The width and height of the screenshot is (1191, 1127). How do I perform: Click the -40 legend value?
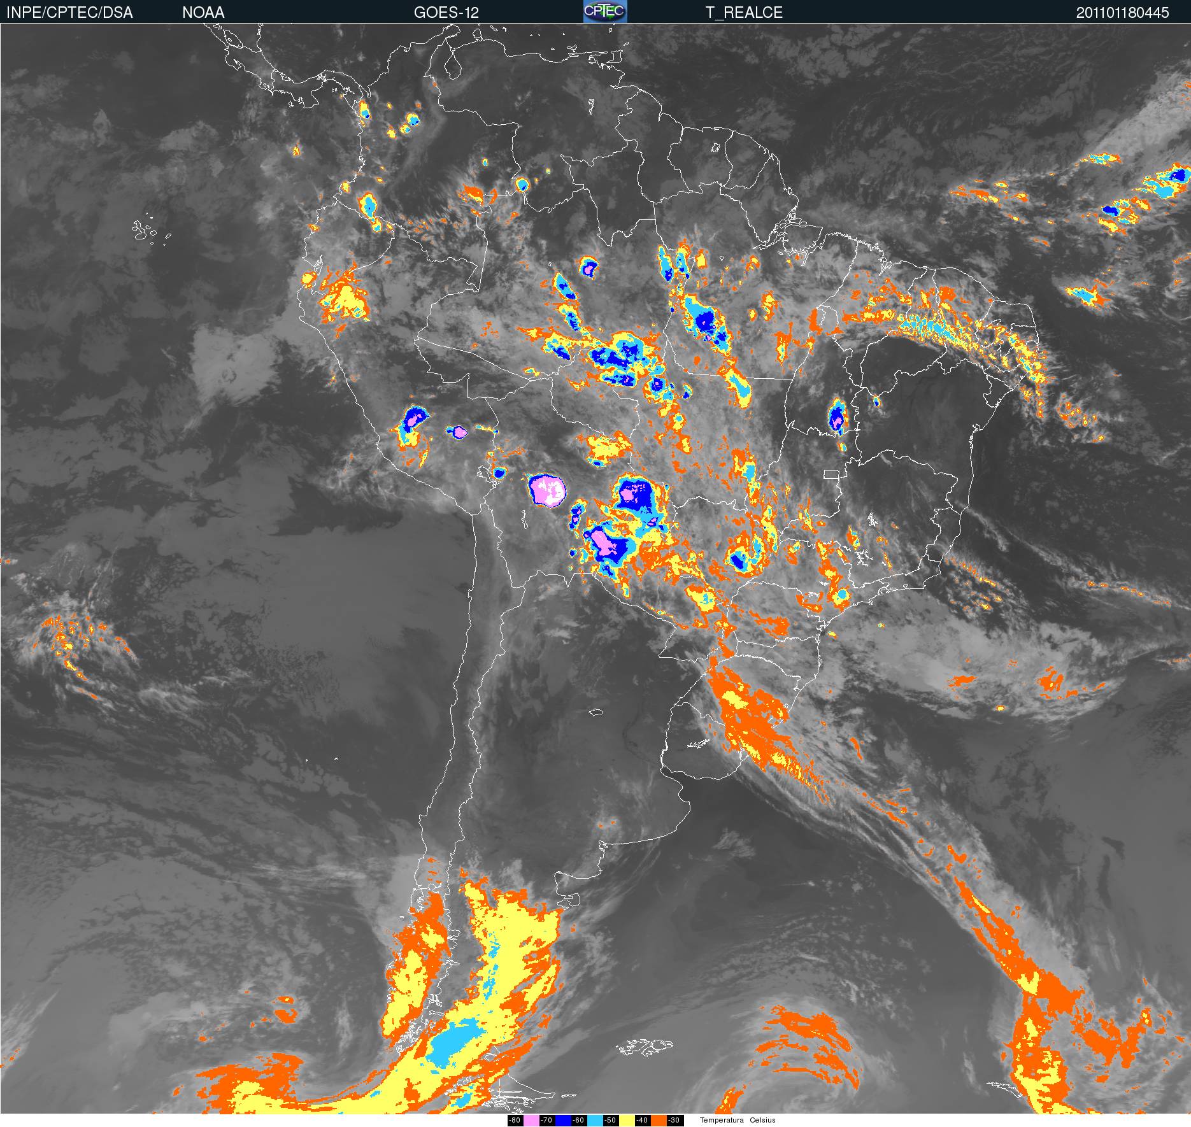tap(642, 1121)
